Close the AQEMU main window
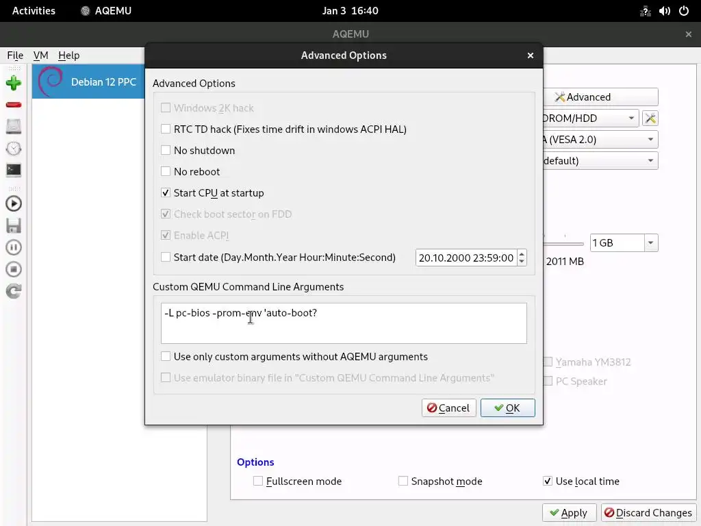The image size is (701, 526). tap(689, 34)
